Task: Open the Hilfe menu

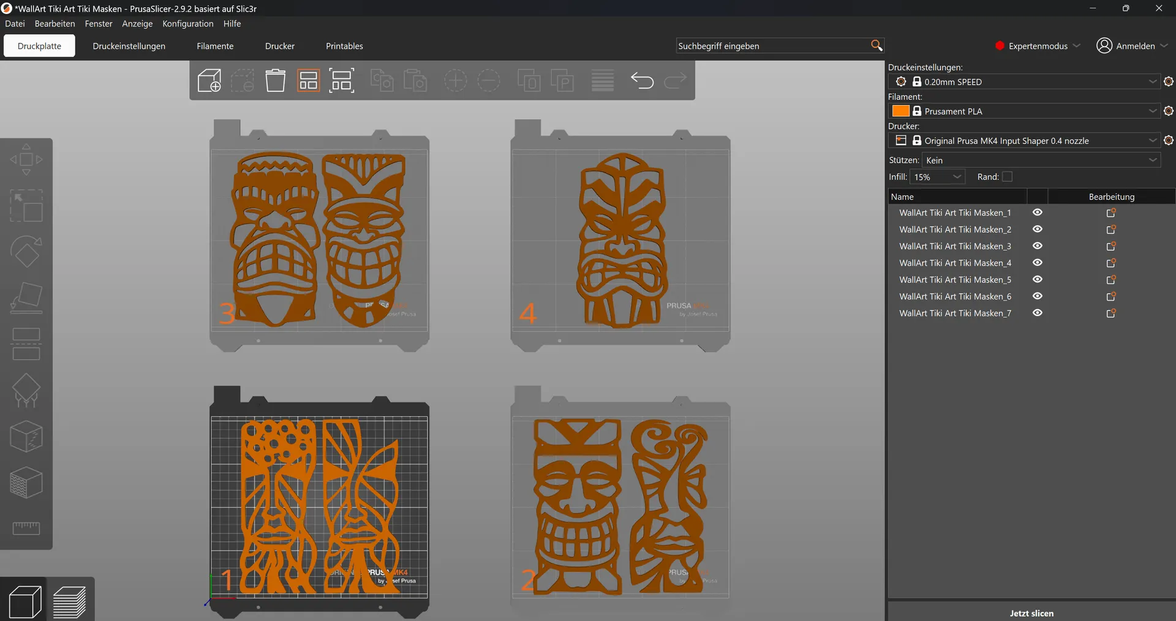Action: pos(232,23)
